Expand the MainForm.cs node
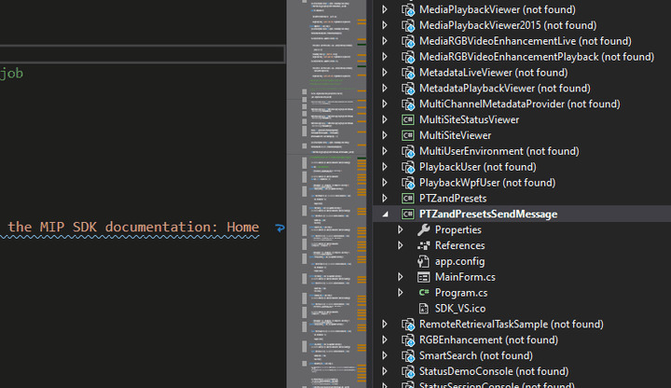 (401, 277)
